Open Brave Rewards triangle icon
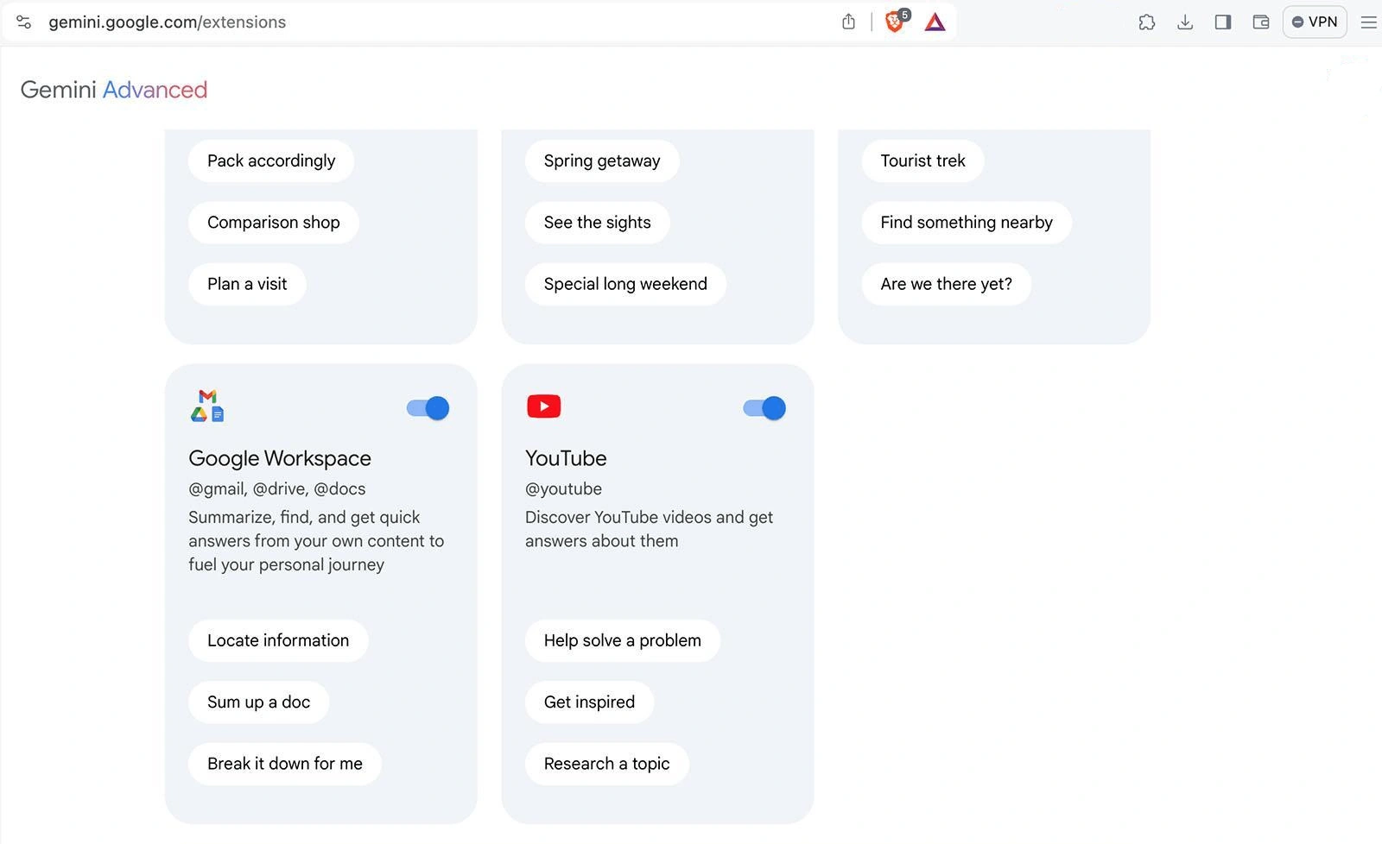This screenshot has height=844, width=1382. tap(935, 22)
